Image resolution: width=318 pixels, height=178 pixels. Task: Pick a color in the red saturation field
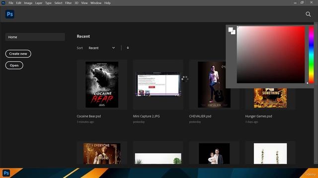coord(271,55)
